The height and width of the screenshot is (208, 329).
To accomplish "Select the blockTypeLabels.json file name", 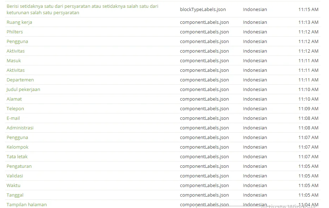I will point(203,10).
